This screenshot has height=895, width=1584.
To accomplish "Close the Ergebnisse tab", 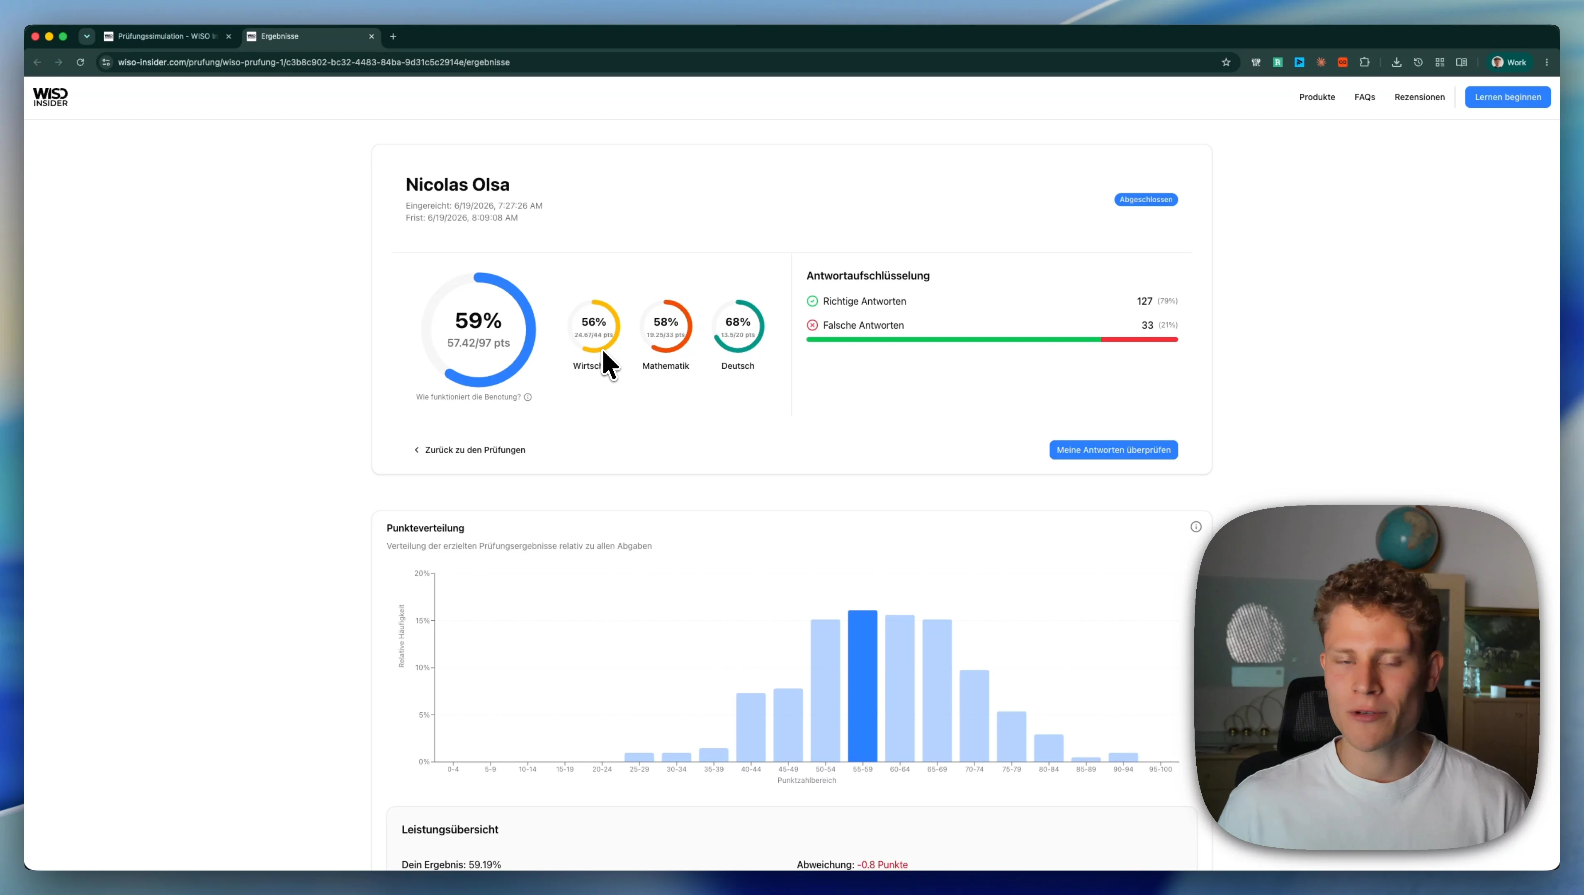I will pos(372,36).
